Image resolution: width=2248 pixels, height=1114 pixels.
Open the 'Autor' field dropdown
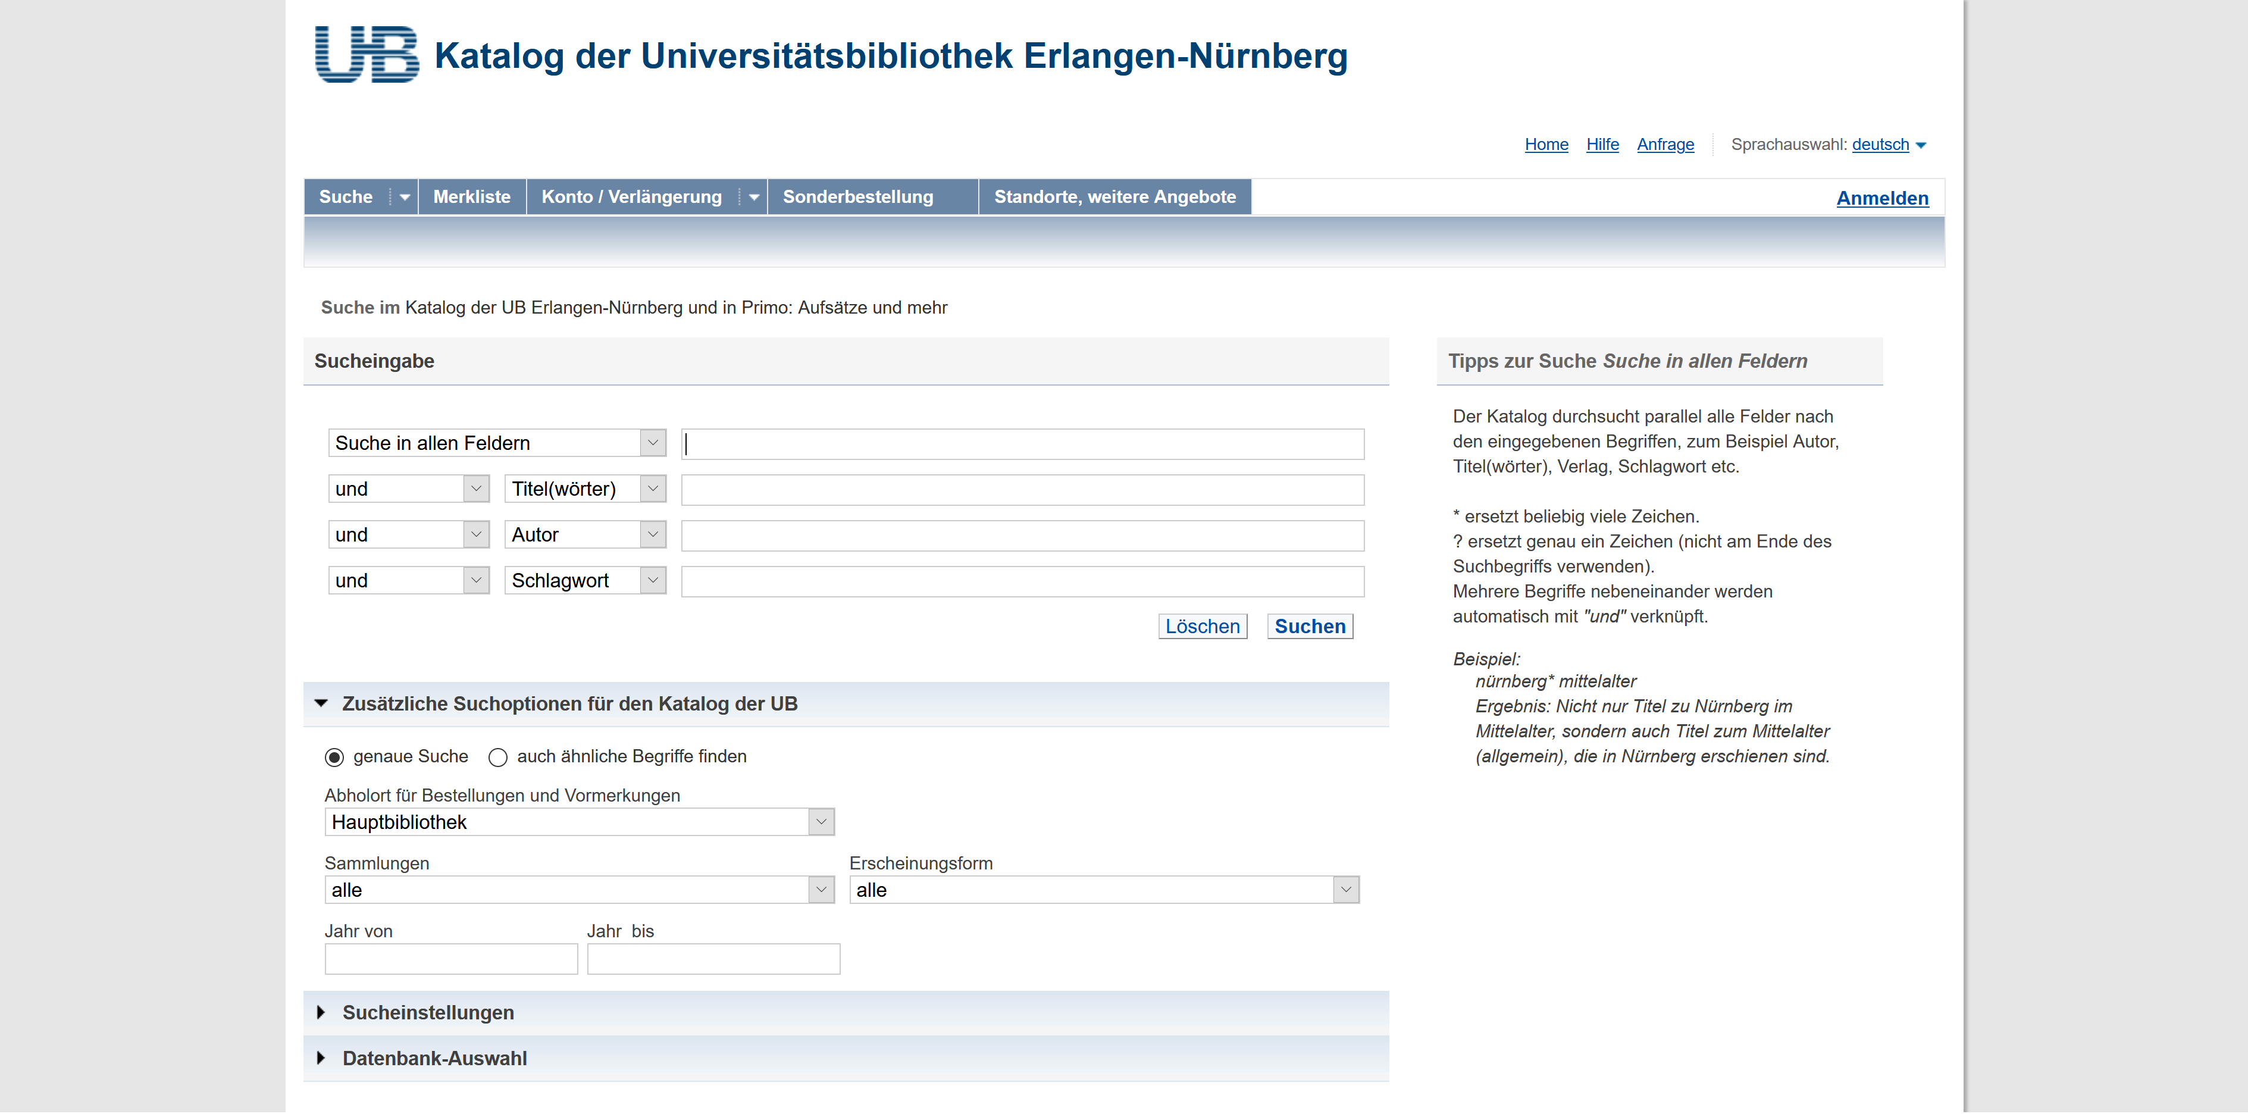[585, 535]
